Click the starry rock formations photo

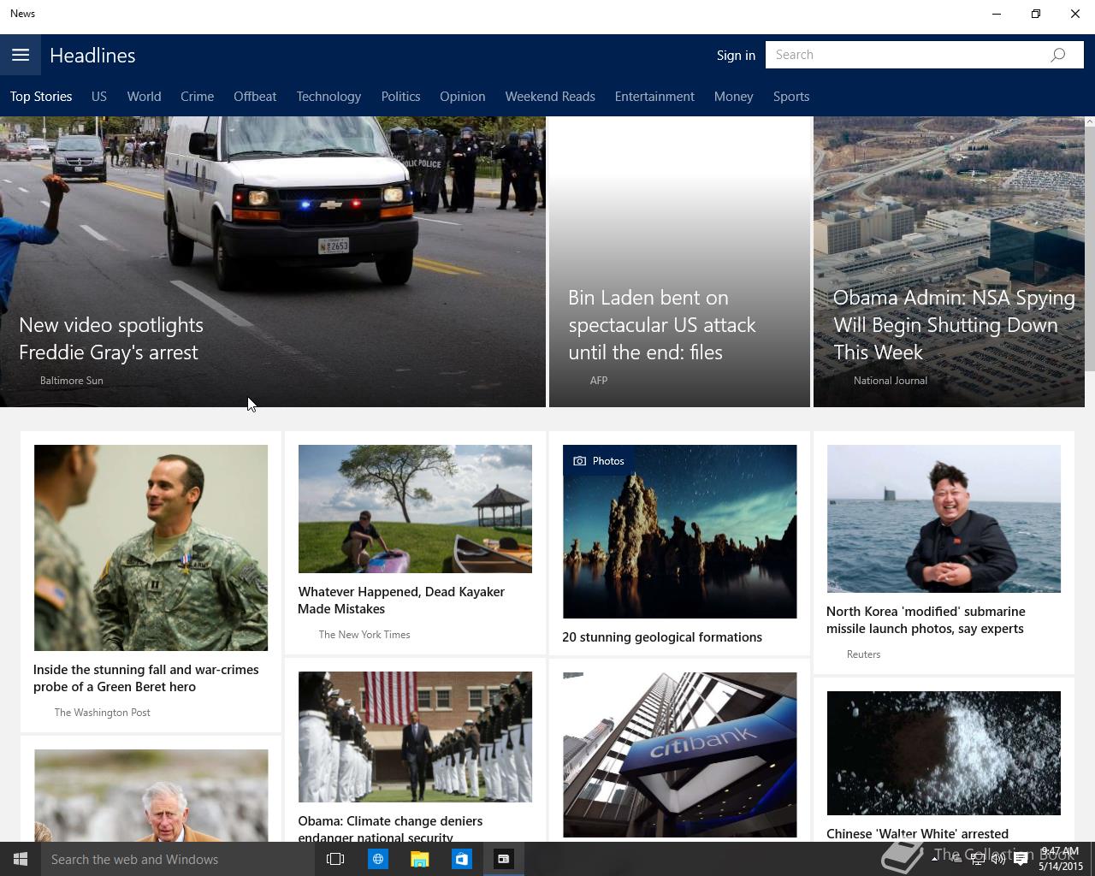(x=679, y=531)
